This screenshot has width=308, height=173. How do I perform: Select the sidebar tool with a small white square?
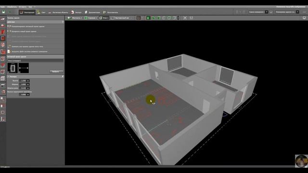pos(3,99)
